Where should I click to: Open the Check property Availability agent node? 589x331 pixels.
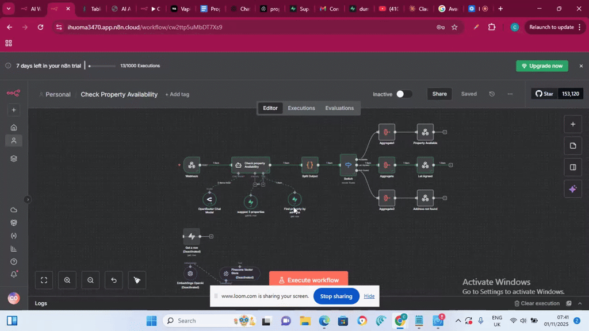pyautogui.click(x=251, y=165)
